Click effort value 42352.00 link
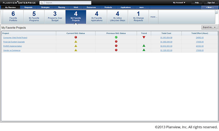Image resolution: width=219 pixels, height=131 pixels. [200, 46]
